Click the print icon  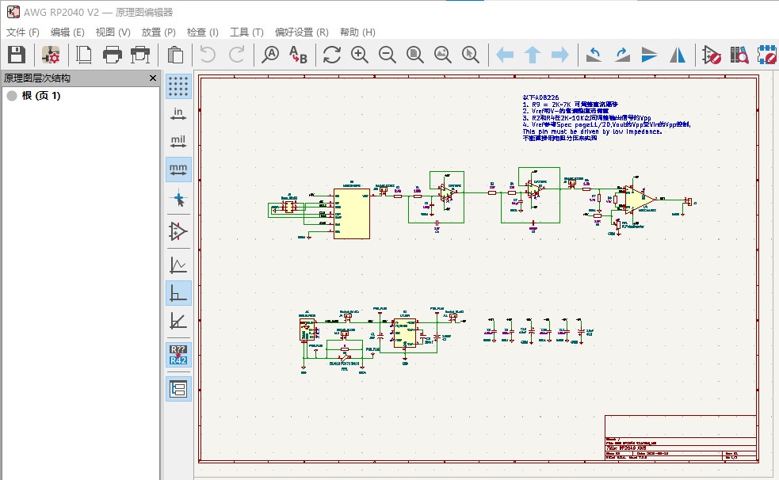click(x=113, y=55)
